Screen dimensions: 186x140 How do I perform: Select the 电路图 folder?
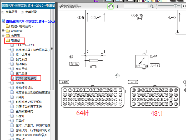click(15, 40)
